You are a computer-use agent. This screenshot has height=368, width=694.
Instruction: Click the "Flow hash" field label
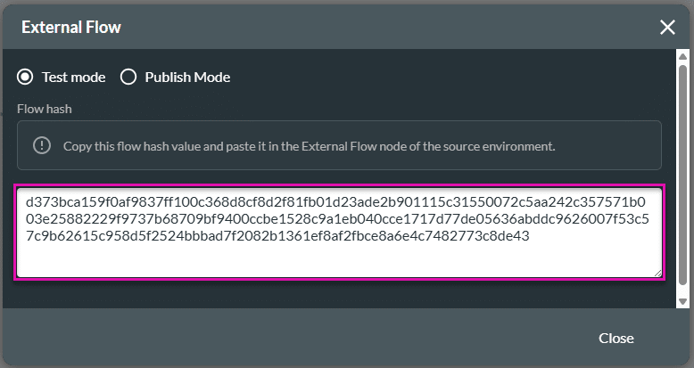[x=44, y=109]
